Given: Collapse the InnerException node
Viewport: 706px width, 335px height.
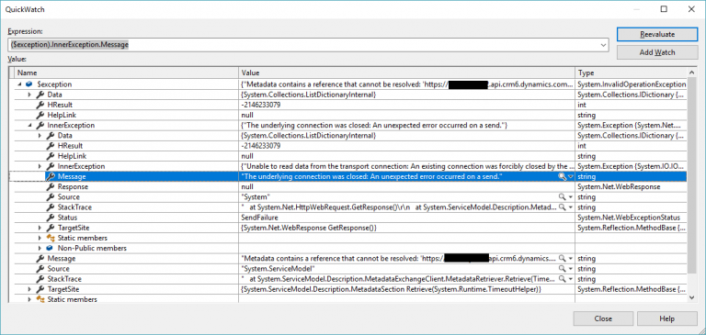Looking at the screenshot, I should 30,126.
